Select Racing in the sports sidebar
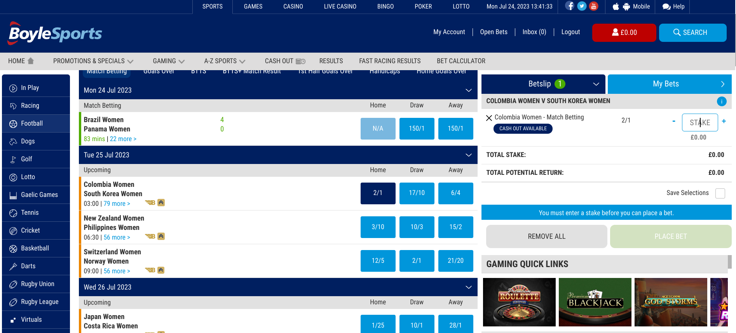Screen dimensions: 736x333 [36, 105]
